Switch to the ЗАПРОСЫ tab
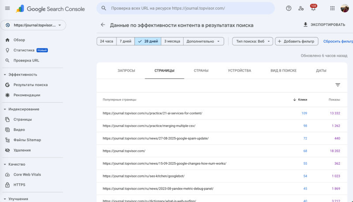This screenshot has width=353, height=202. 126,71
